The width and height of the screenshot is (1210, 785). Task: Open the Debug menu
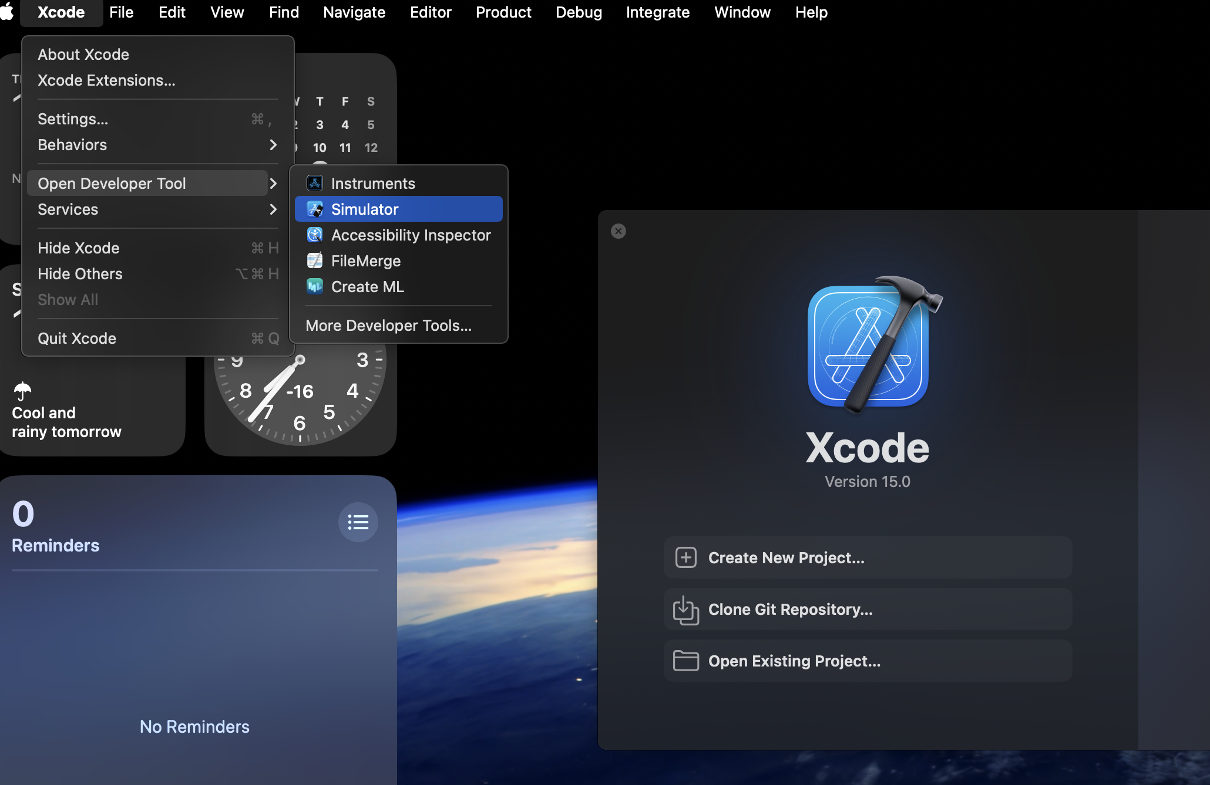[579, 12]
